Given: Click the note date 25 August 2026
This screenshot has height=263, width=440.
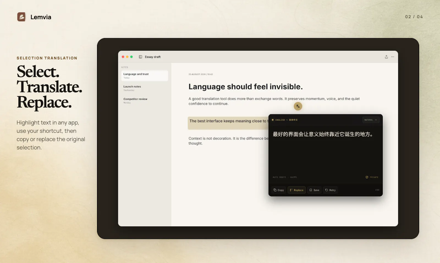Looking at the screenshot, I should pyautogui.click(x=200, y=74).
